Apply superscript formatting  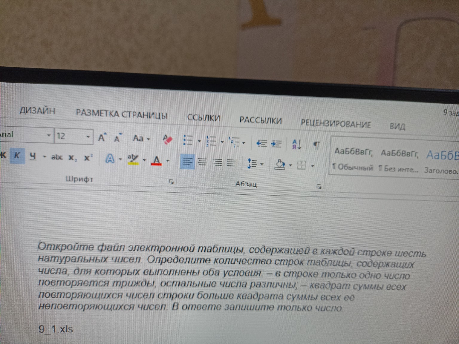88,157
